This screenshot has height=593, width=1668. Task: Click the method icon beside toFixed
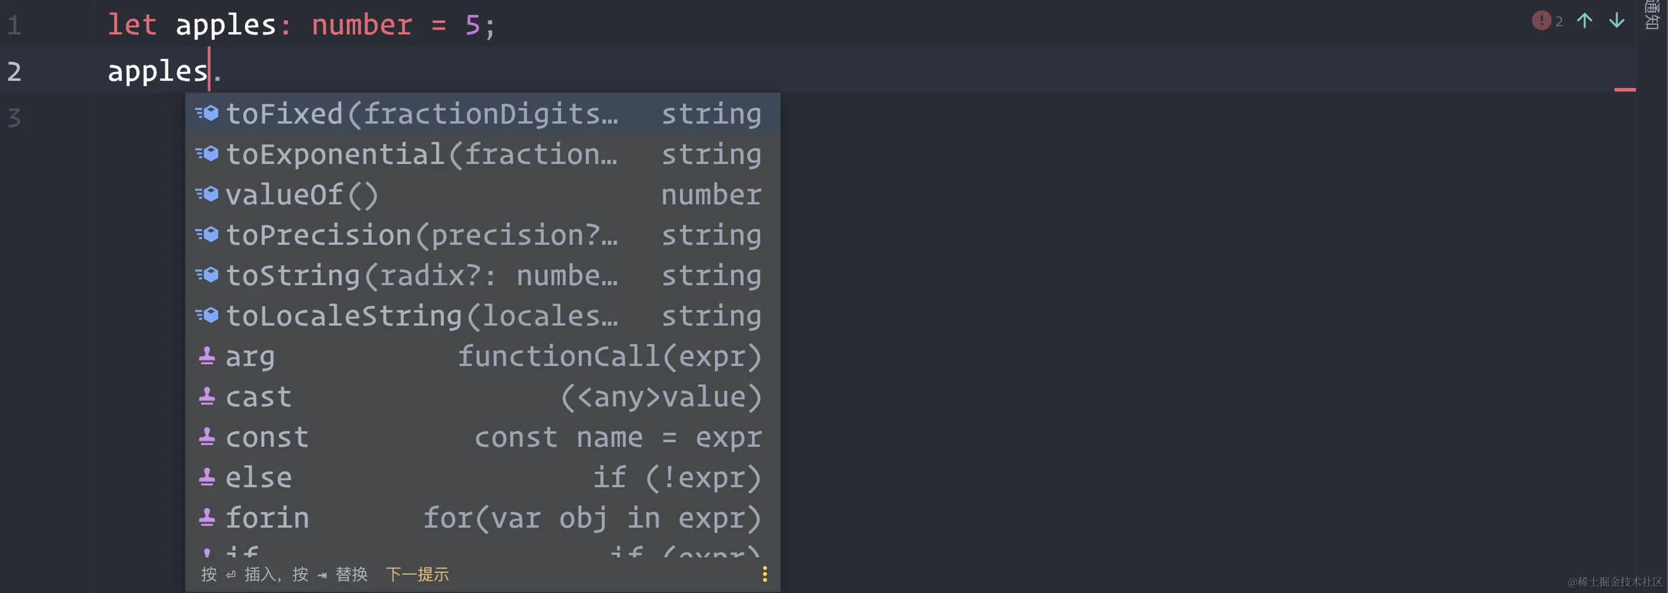(x=208, y=114)
